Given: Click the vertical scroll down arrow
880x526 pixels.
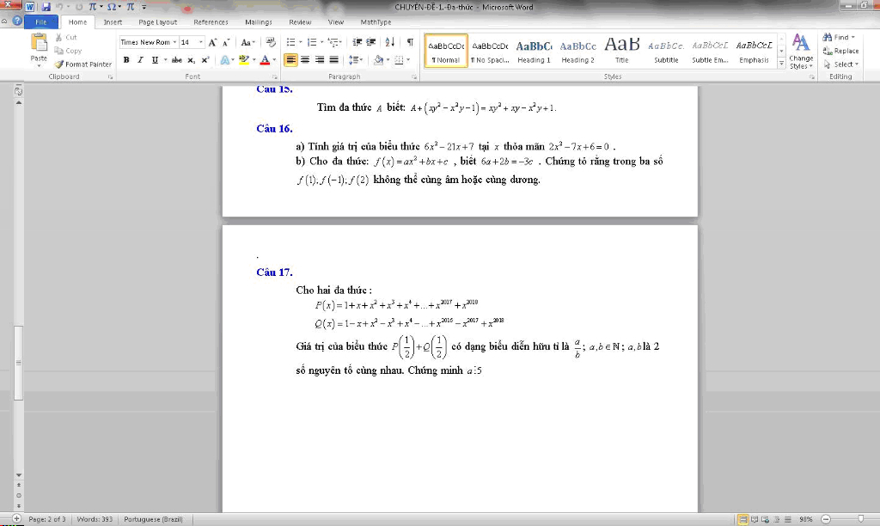Looking at the screenshot, I should 19,475.
